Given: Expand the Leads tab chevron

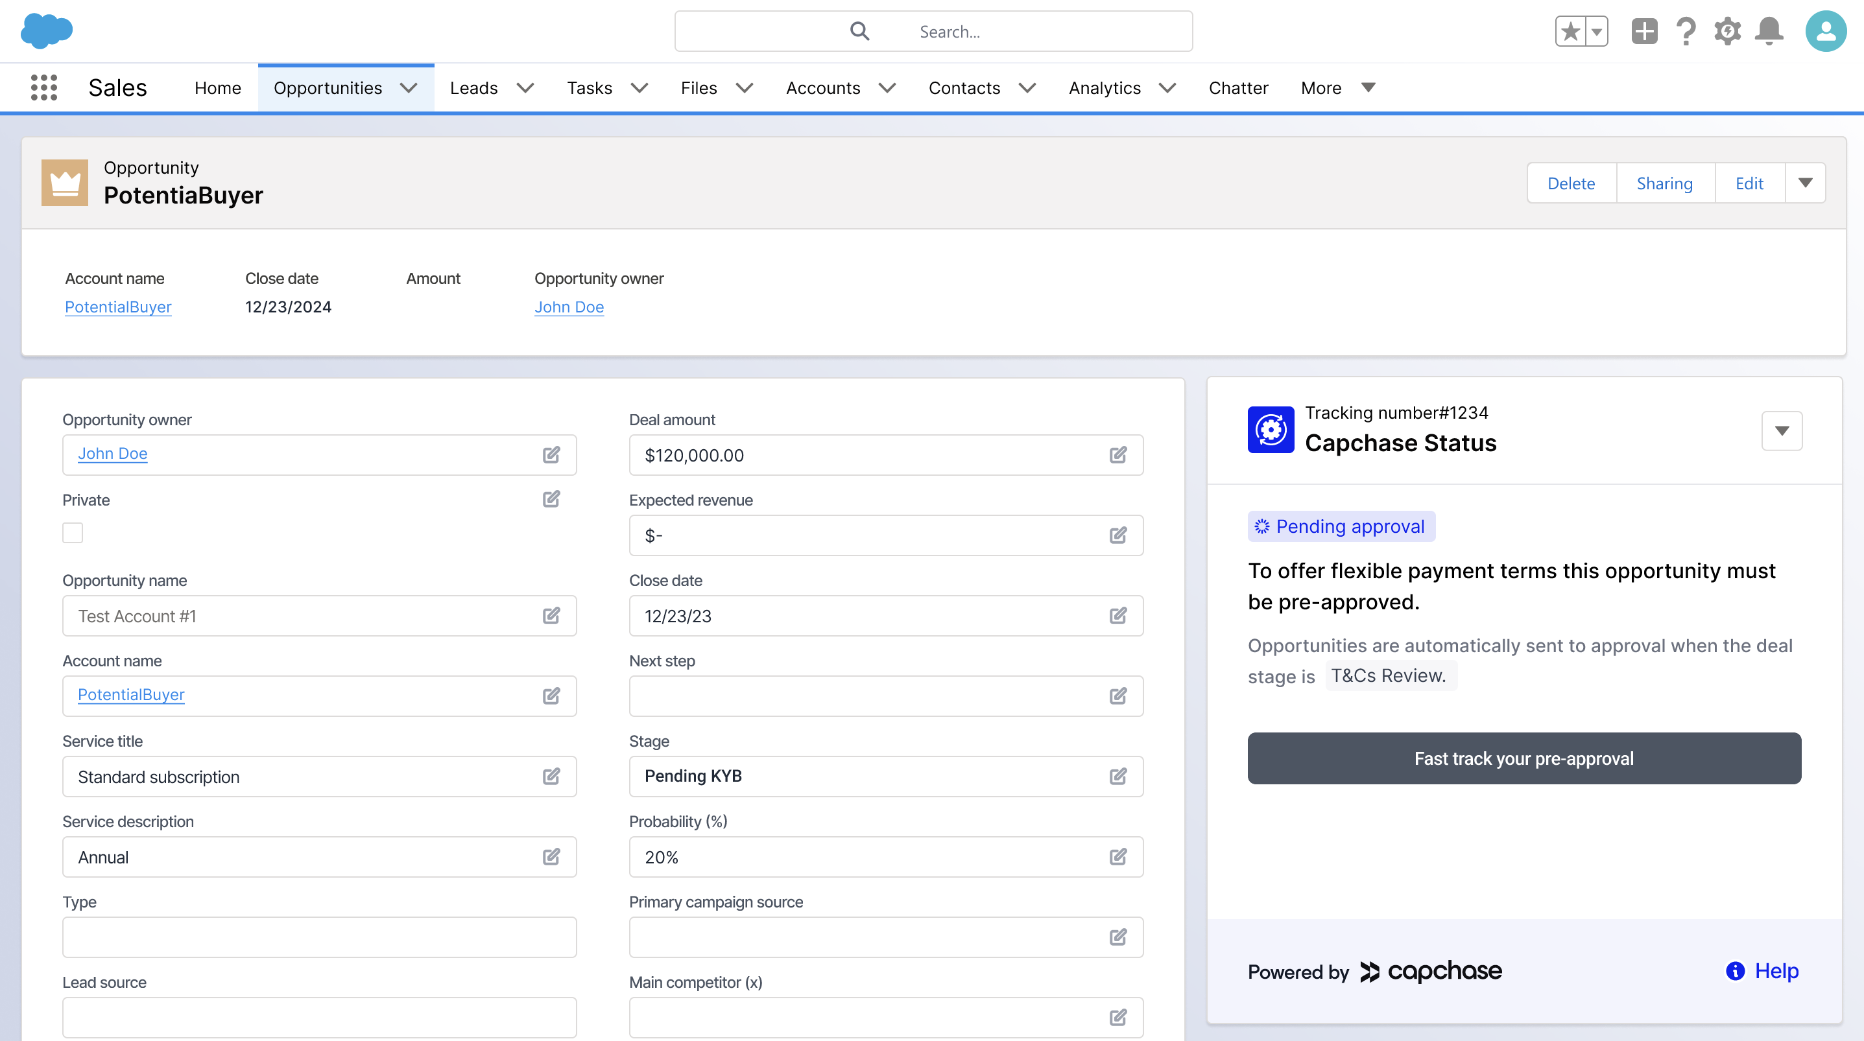Looking at the screenshot, I should click(525, 88).
